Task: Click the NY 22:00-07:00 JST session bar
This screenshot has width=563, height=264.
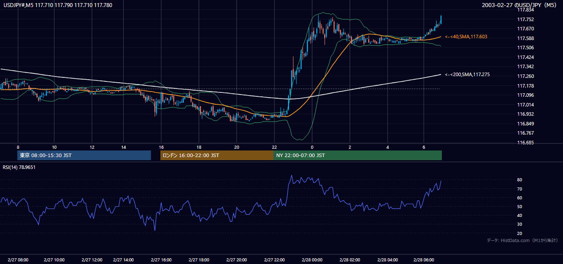Action: [x=358, y=155]
